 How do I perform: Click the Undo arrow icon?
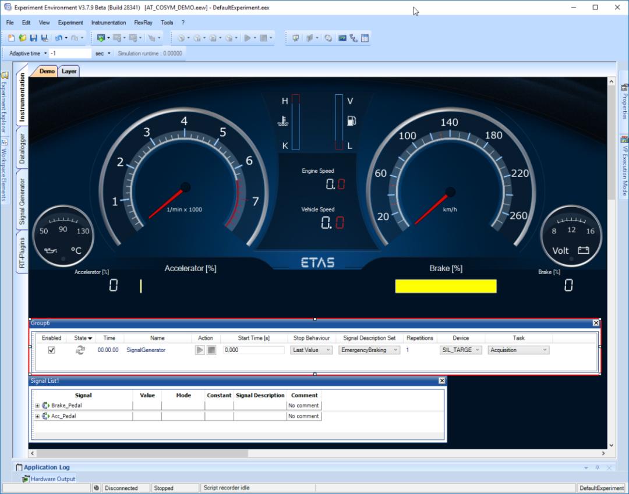[x=58, y=38]
